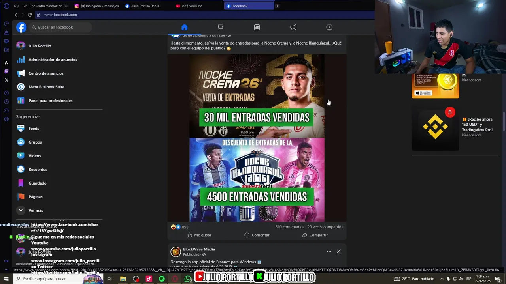Open the Windows Start menu

click(x=6, y=279)
